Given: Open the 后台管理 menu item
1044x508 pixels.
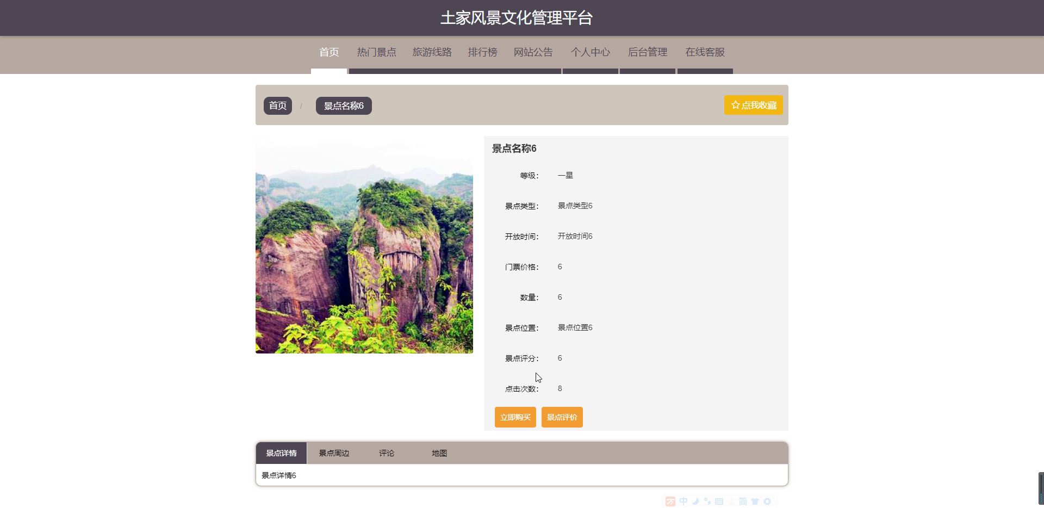Looking at the screenshot, I should [x=648, y=52].
